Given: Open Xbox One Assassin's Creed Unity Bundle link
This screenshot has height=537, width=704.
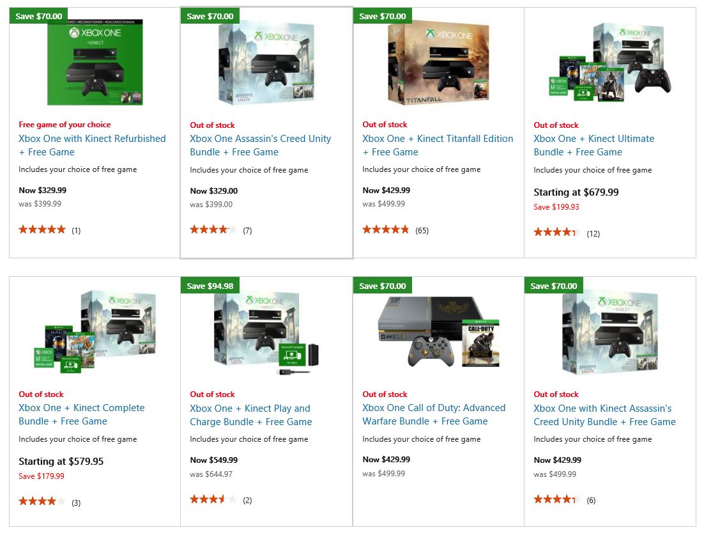Looking at the screenshot, I should click(261, 145).
